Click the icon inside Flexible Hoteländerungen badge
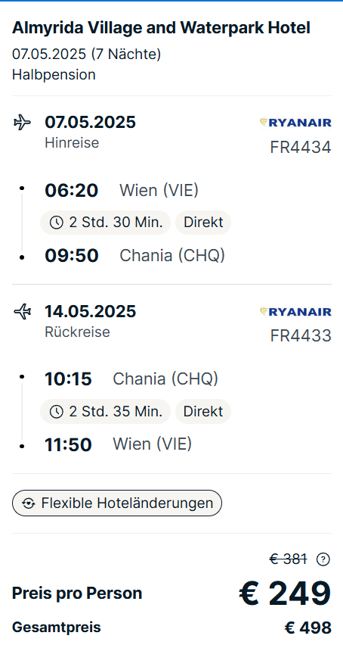This screenshot has width=343, height=645. click(28, 503)
